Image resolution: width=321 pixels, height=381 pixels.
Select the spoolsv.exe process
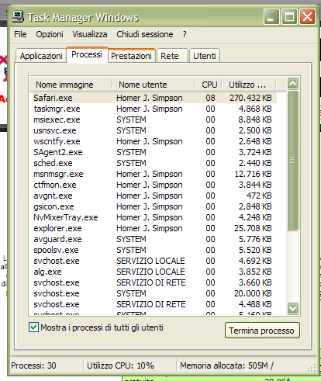[x=154, y=250]
